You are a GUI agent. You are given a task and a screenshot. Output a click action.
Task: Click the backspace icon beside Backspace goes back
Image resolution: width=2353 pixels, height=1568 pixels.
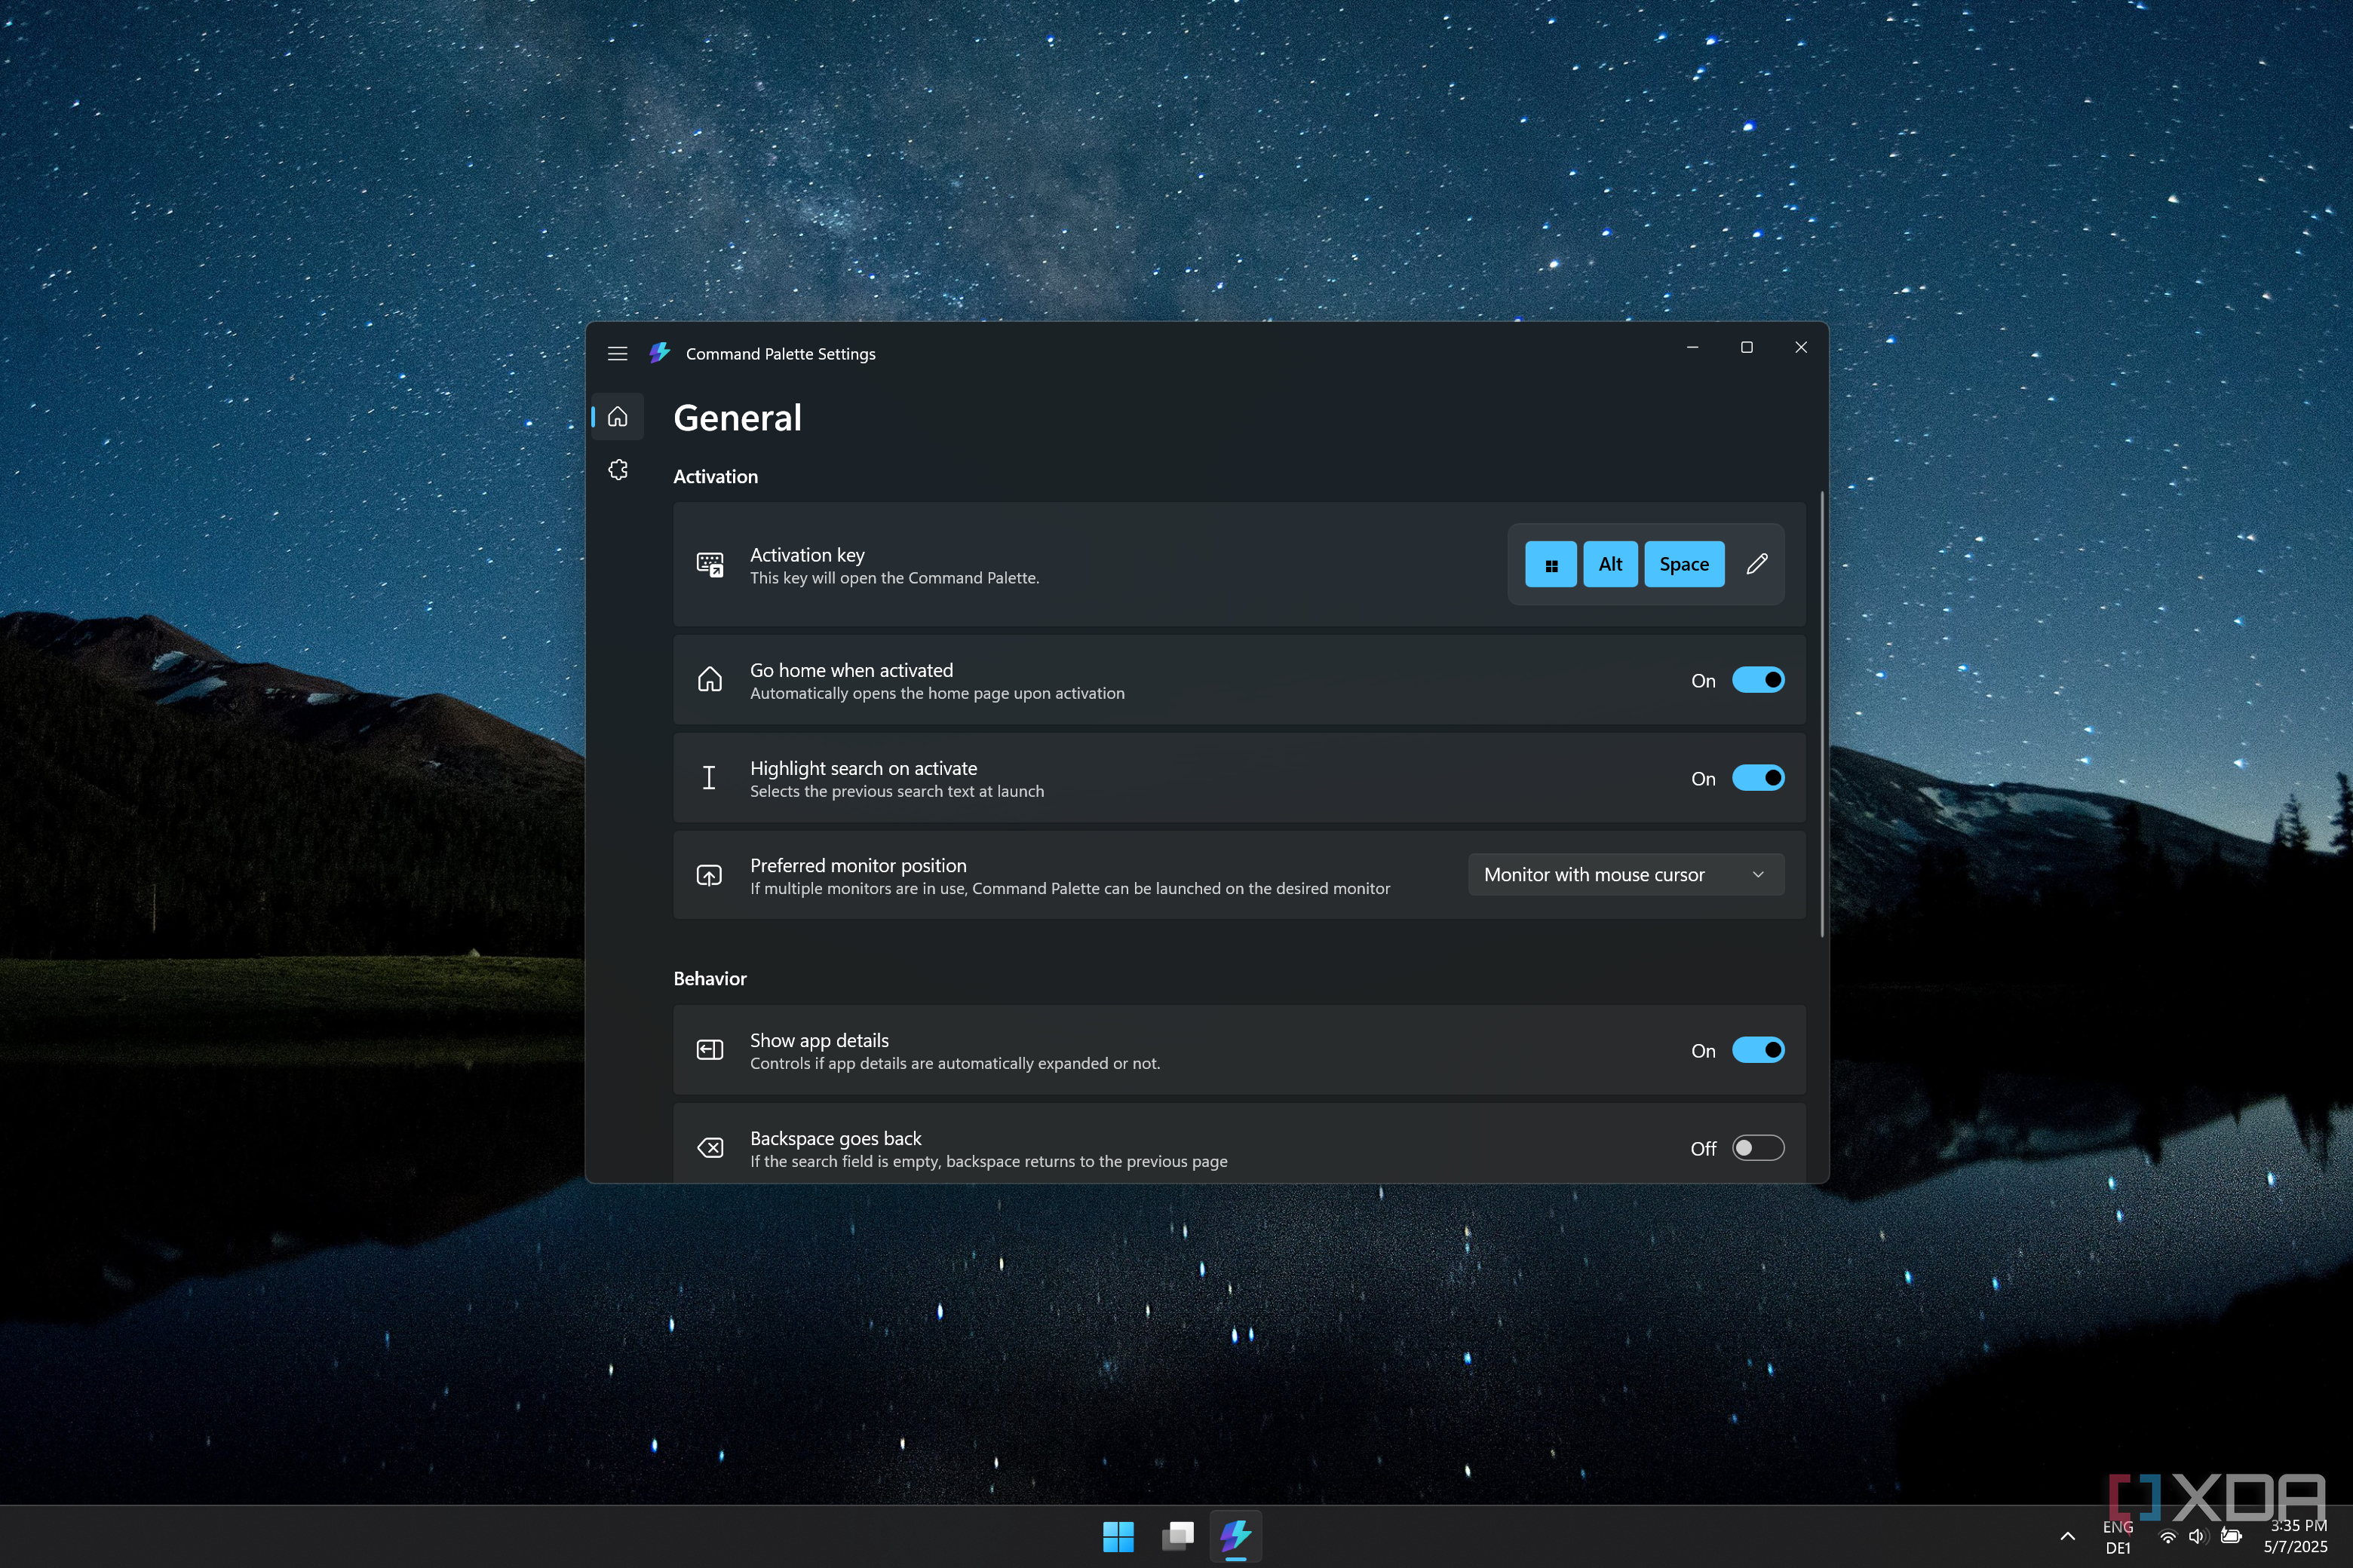(x=710, y=1148)
